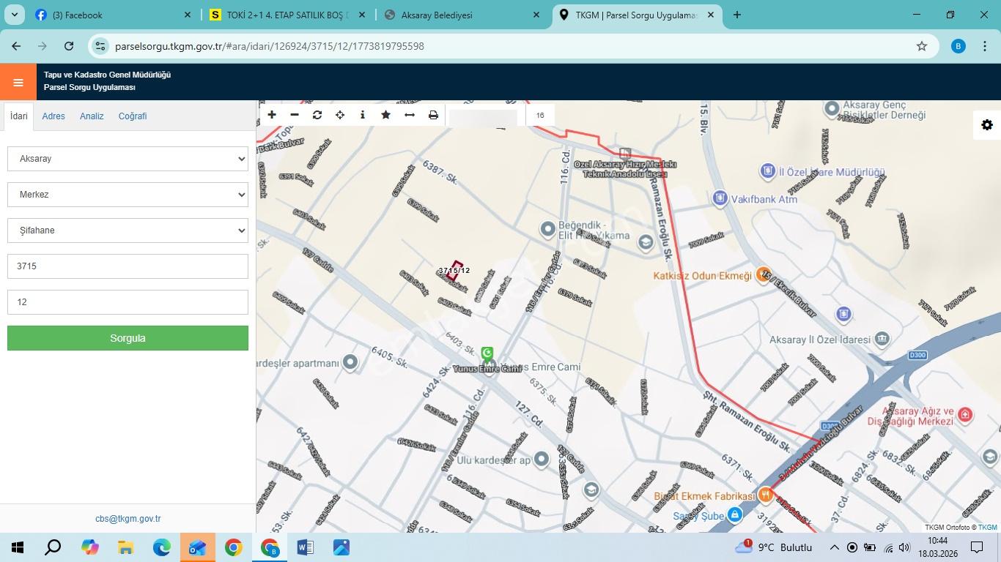The image size is (1001, 562).
Task: Click the ada number field containing 3715
Action: [128, 266]
